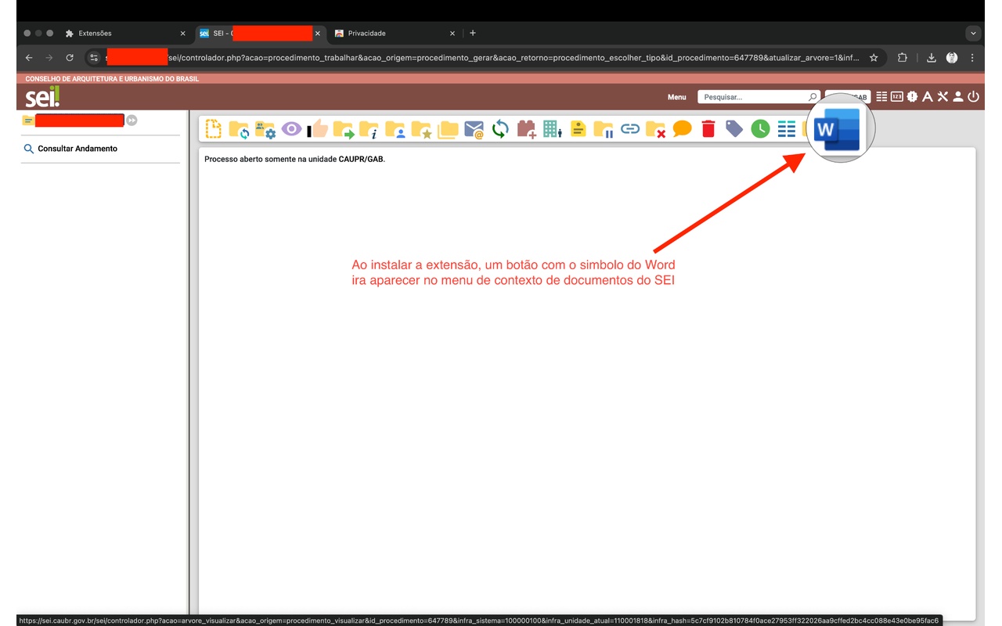Click the 123 panel icon in SEI header
Viewport: 1002px width, 626px height.
[x=897, y=97]
